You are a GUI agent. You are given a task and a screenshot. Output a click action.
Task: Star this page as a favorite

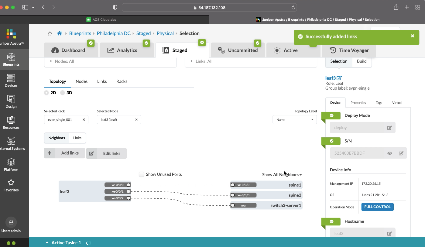[x=50, y=33]
